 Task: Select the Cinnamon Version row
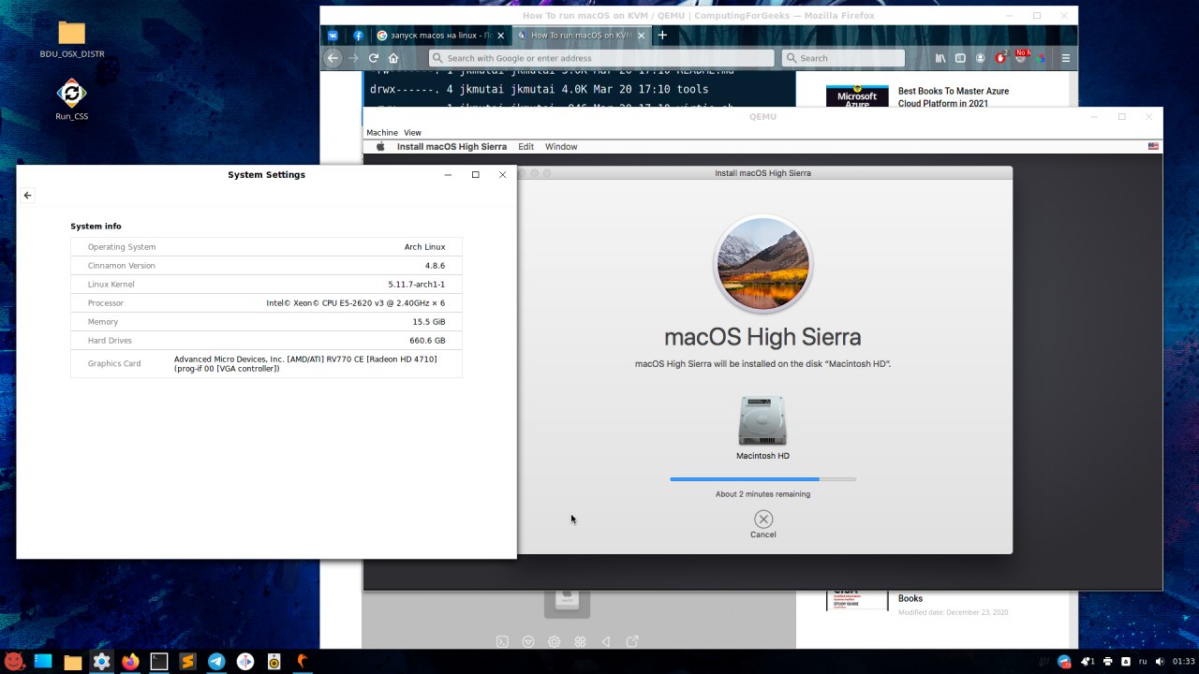tap(266, 266)
